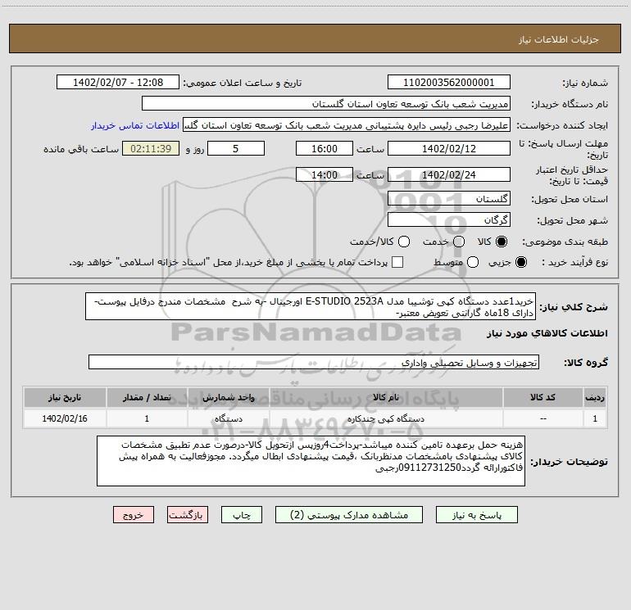This screenshot has width=631, height=610.
Task: Toggle the اسناد خزانه اسلامی payment checkbox
Action: (397, 262)
